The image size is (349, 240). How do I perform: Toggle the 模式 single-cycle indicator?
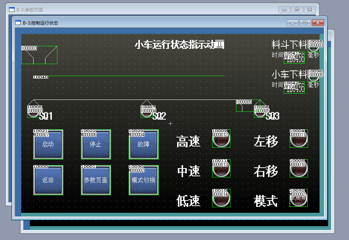pyautogui.click(x=298, y=199)
